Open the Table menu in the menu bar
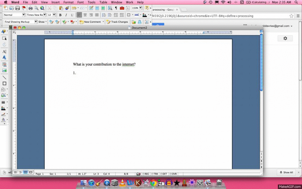 point(103,2)
